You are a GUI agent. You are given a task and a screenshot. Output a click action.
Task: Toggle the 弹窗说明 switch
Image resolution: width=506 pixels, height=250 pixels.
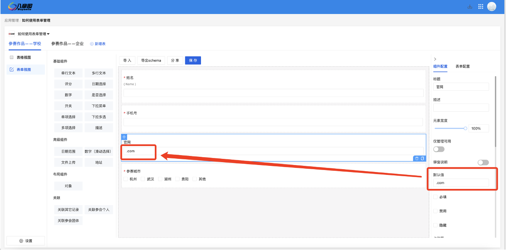click(483, 163)
